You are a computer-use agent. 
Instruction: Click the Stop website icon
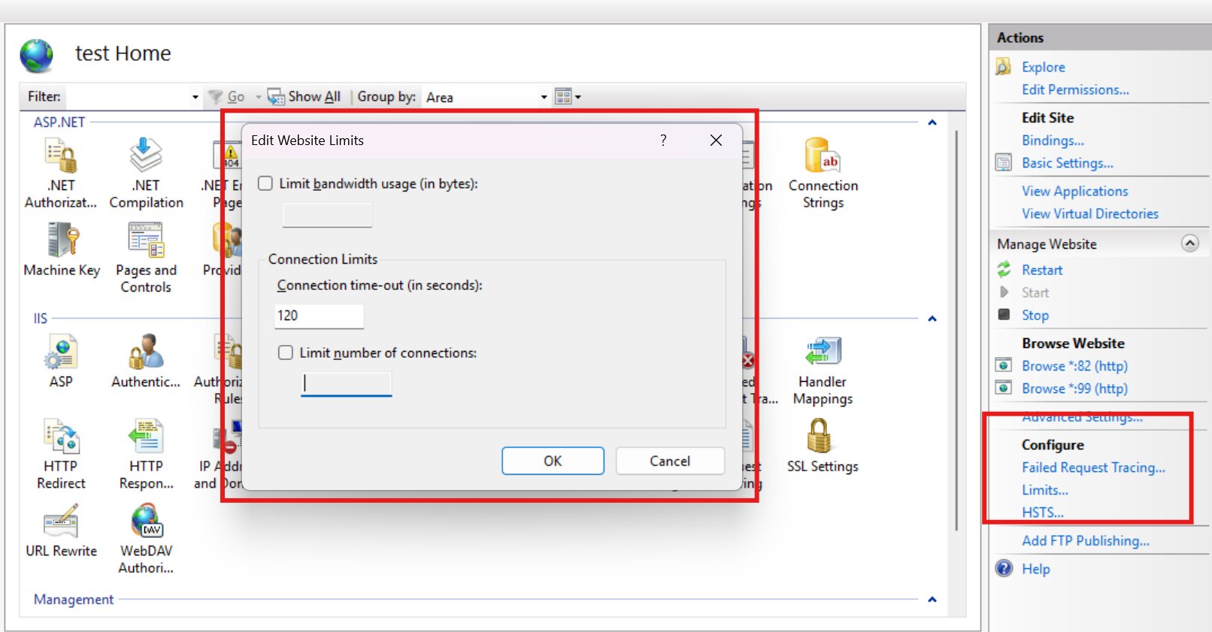[1004, 314]
